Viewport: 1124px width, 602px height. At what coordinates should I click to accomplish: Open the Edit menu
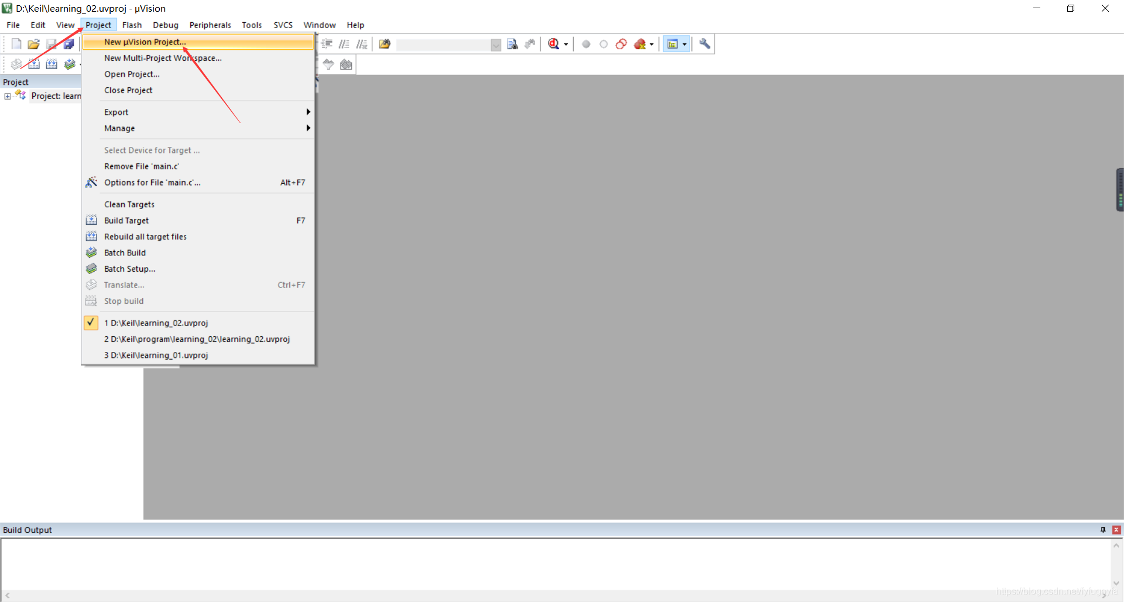(38, 25)
